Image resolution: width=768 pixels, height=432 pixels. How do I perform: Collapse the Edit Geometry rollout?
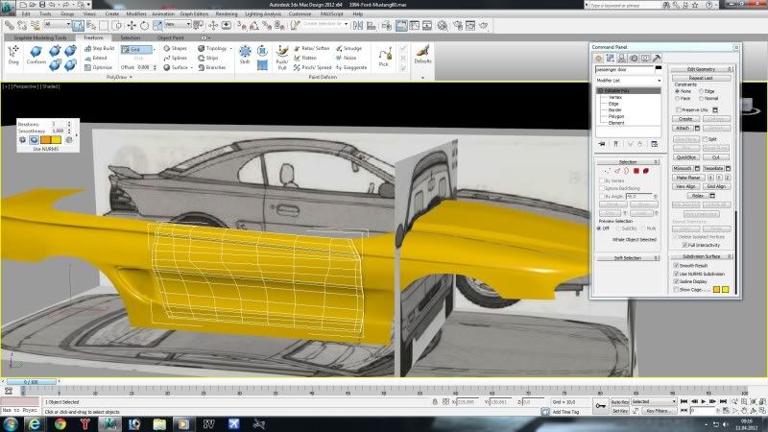tap(702, 69)
